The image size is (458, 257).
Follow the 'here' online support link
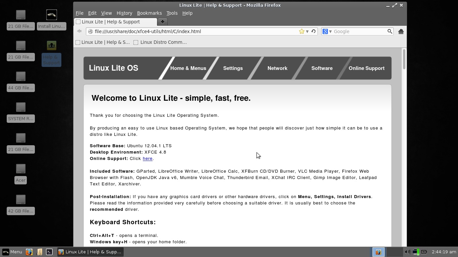[x=148, y=159]
